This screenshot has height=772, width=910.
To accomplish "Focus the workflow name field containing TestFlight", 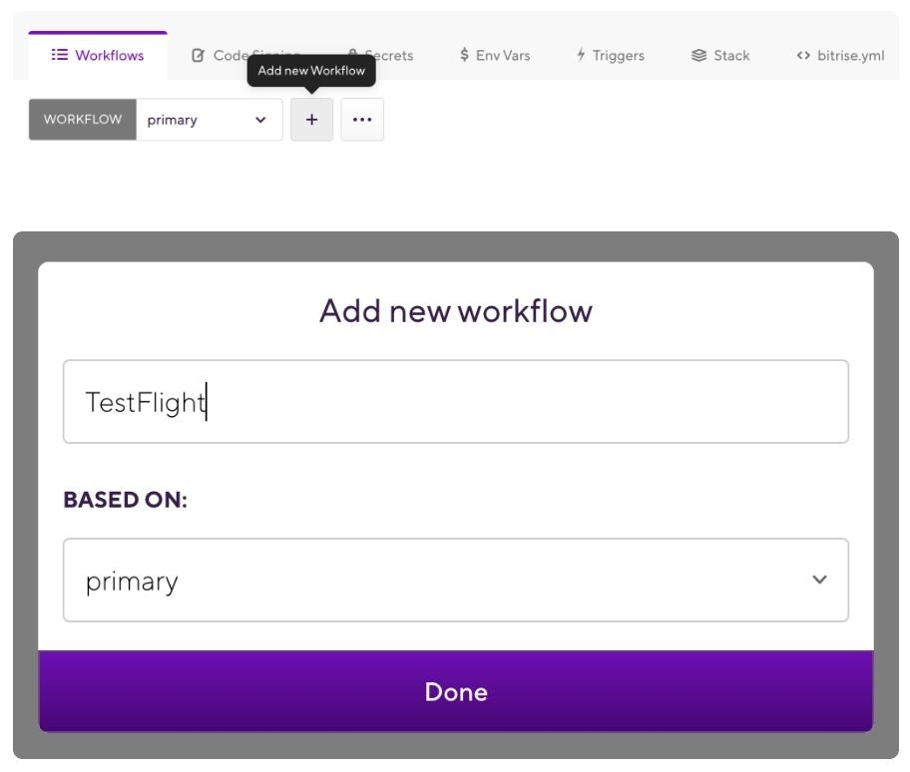I will point(455,402).
